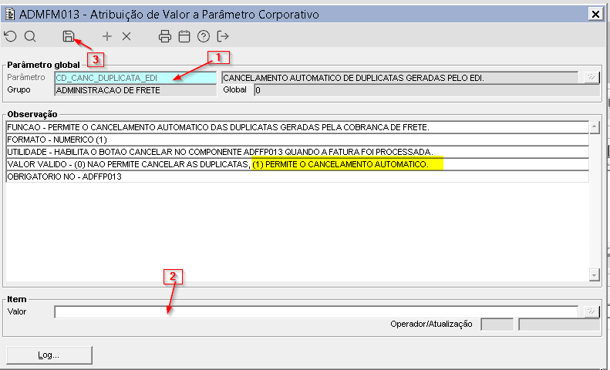Screen dimensions: 610x370
Task: Delete record using the X toolbar icon
Action: click(126, 36)
